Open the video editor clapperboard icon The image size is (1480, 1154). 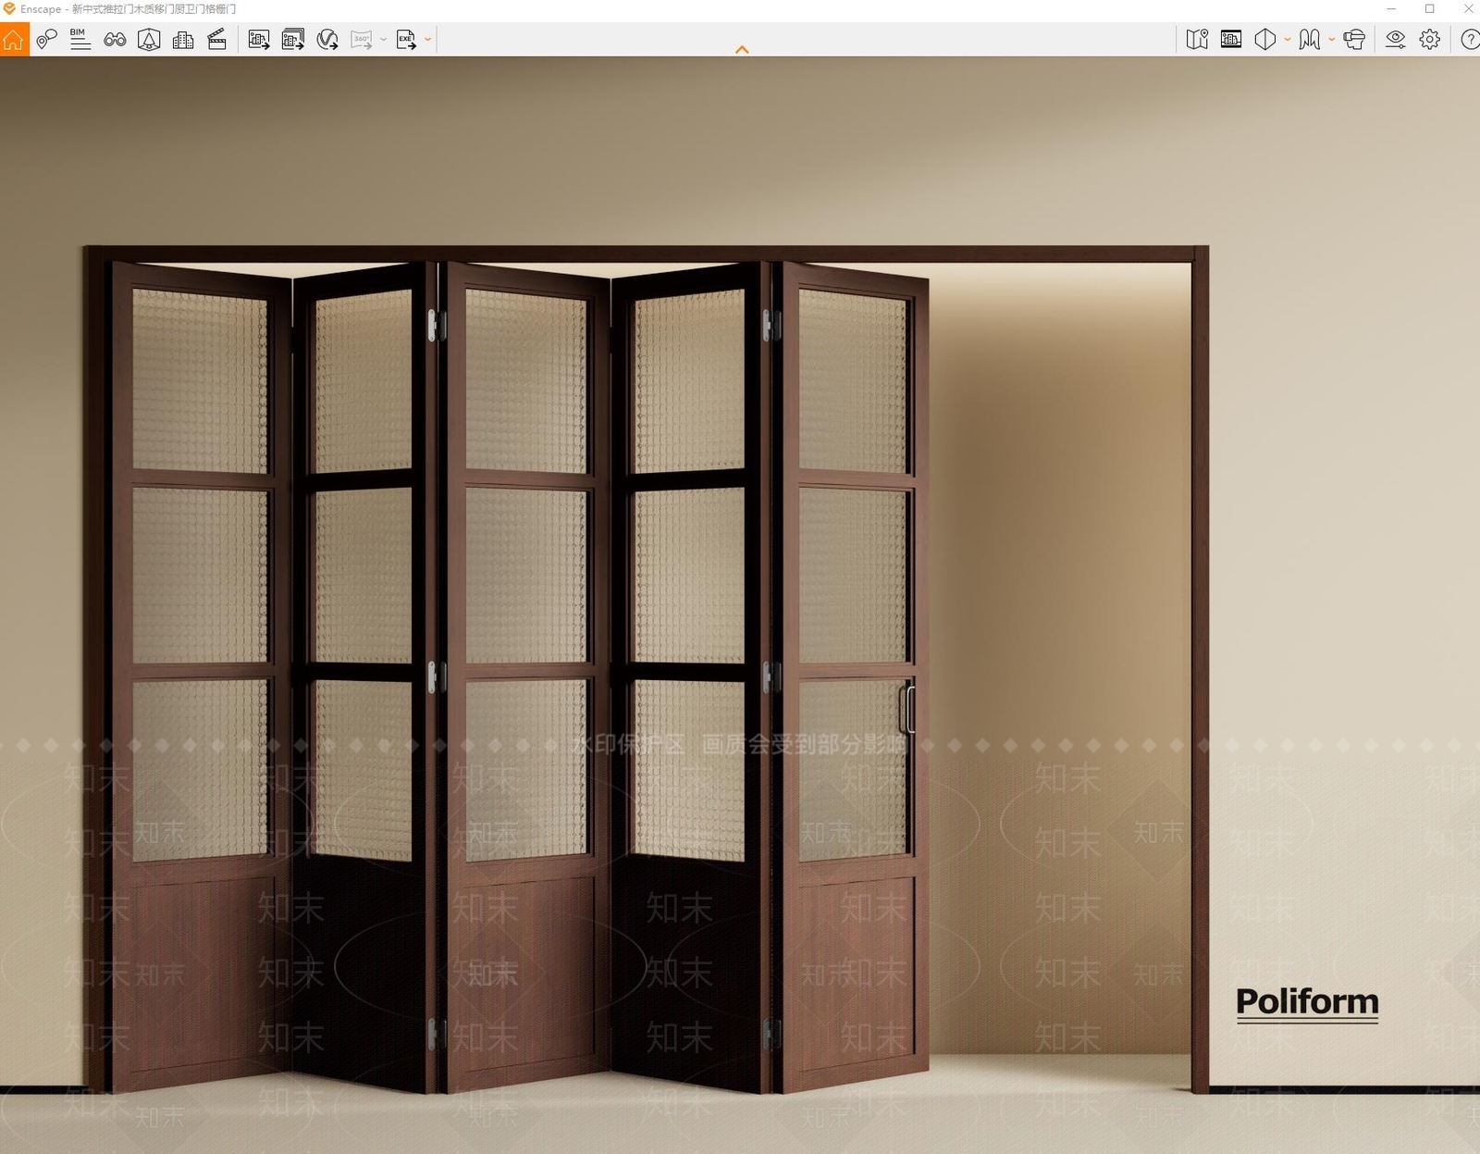pyautogui.click(x=217, y=40)
